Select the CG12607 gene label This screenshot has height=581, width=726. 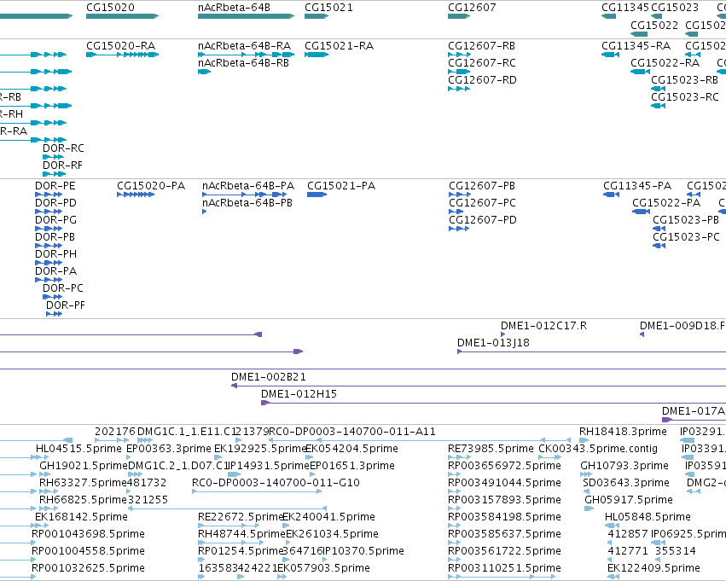[472, 8]
